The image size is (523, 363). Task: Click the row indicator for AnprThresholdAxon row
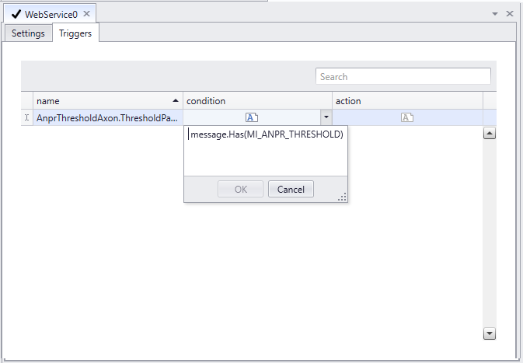[27, 117]
